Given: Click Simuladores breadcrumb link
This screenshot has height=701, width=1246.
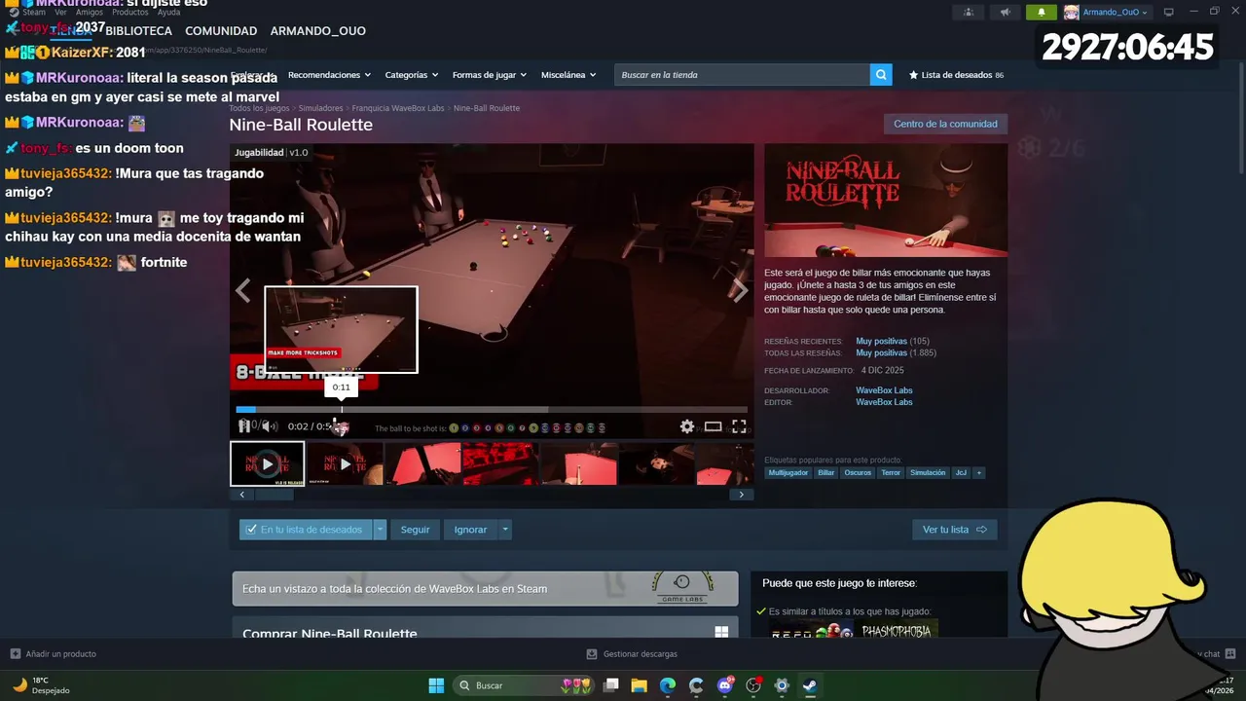Looking at the screenshot, I should pyautogui.click(x=320, y=108).
